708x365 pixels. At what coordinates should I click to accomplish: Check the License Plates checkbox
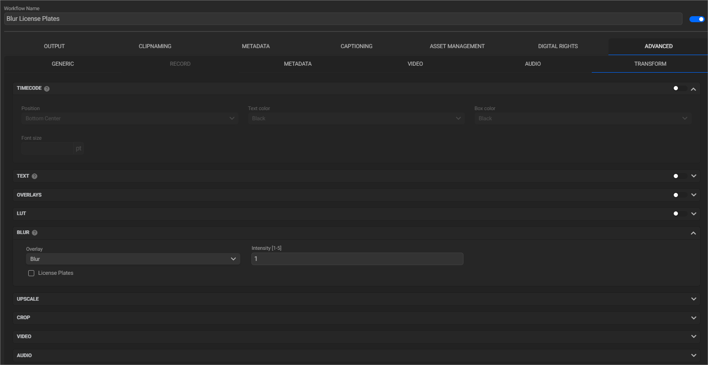click(x=31, y=273)
